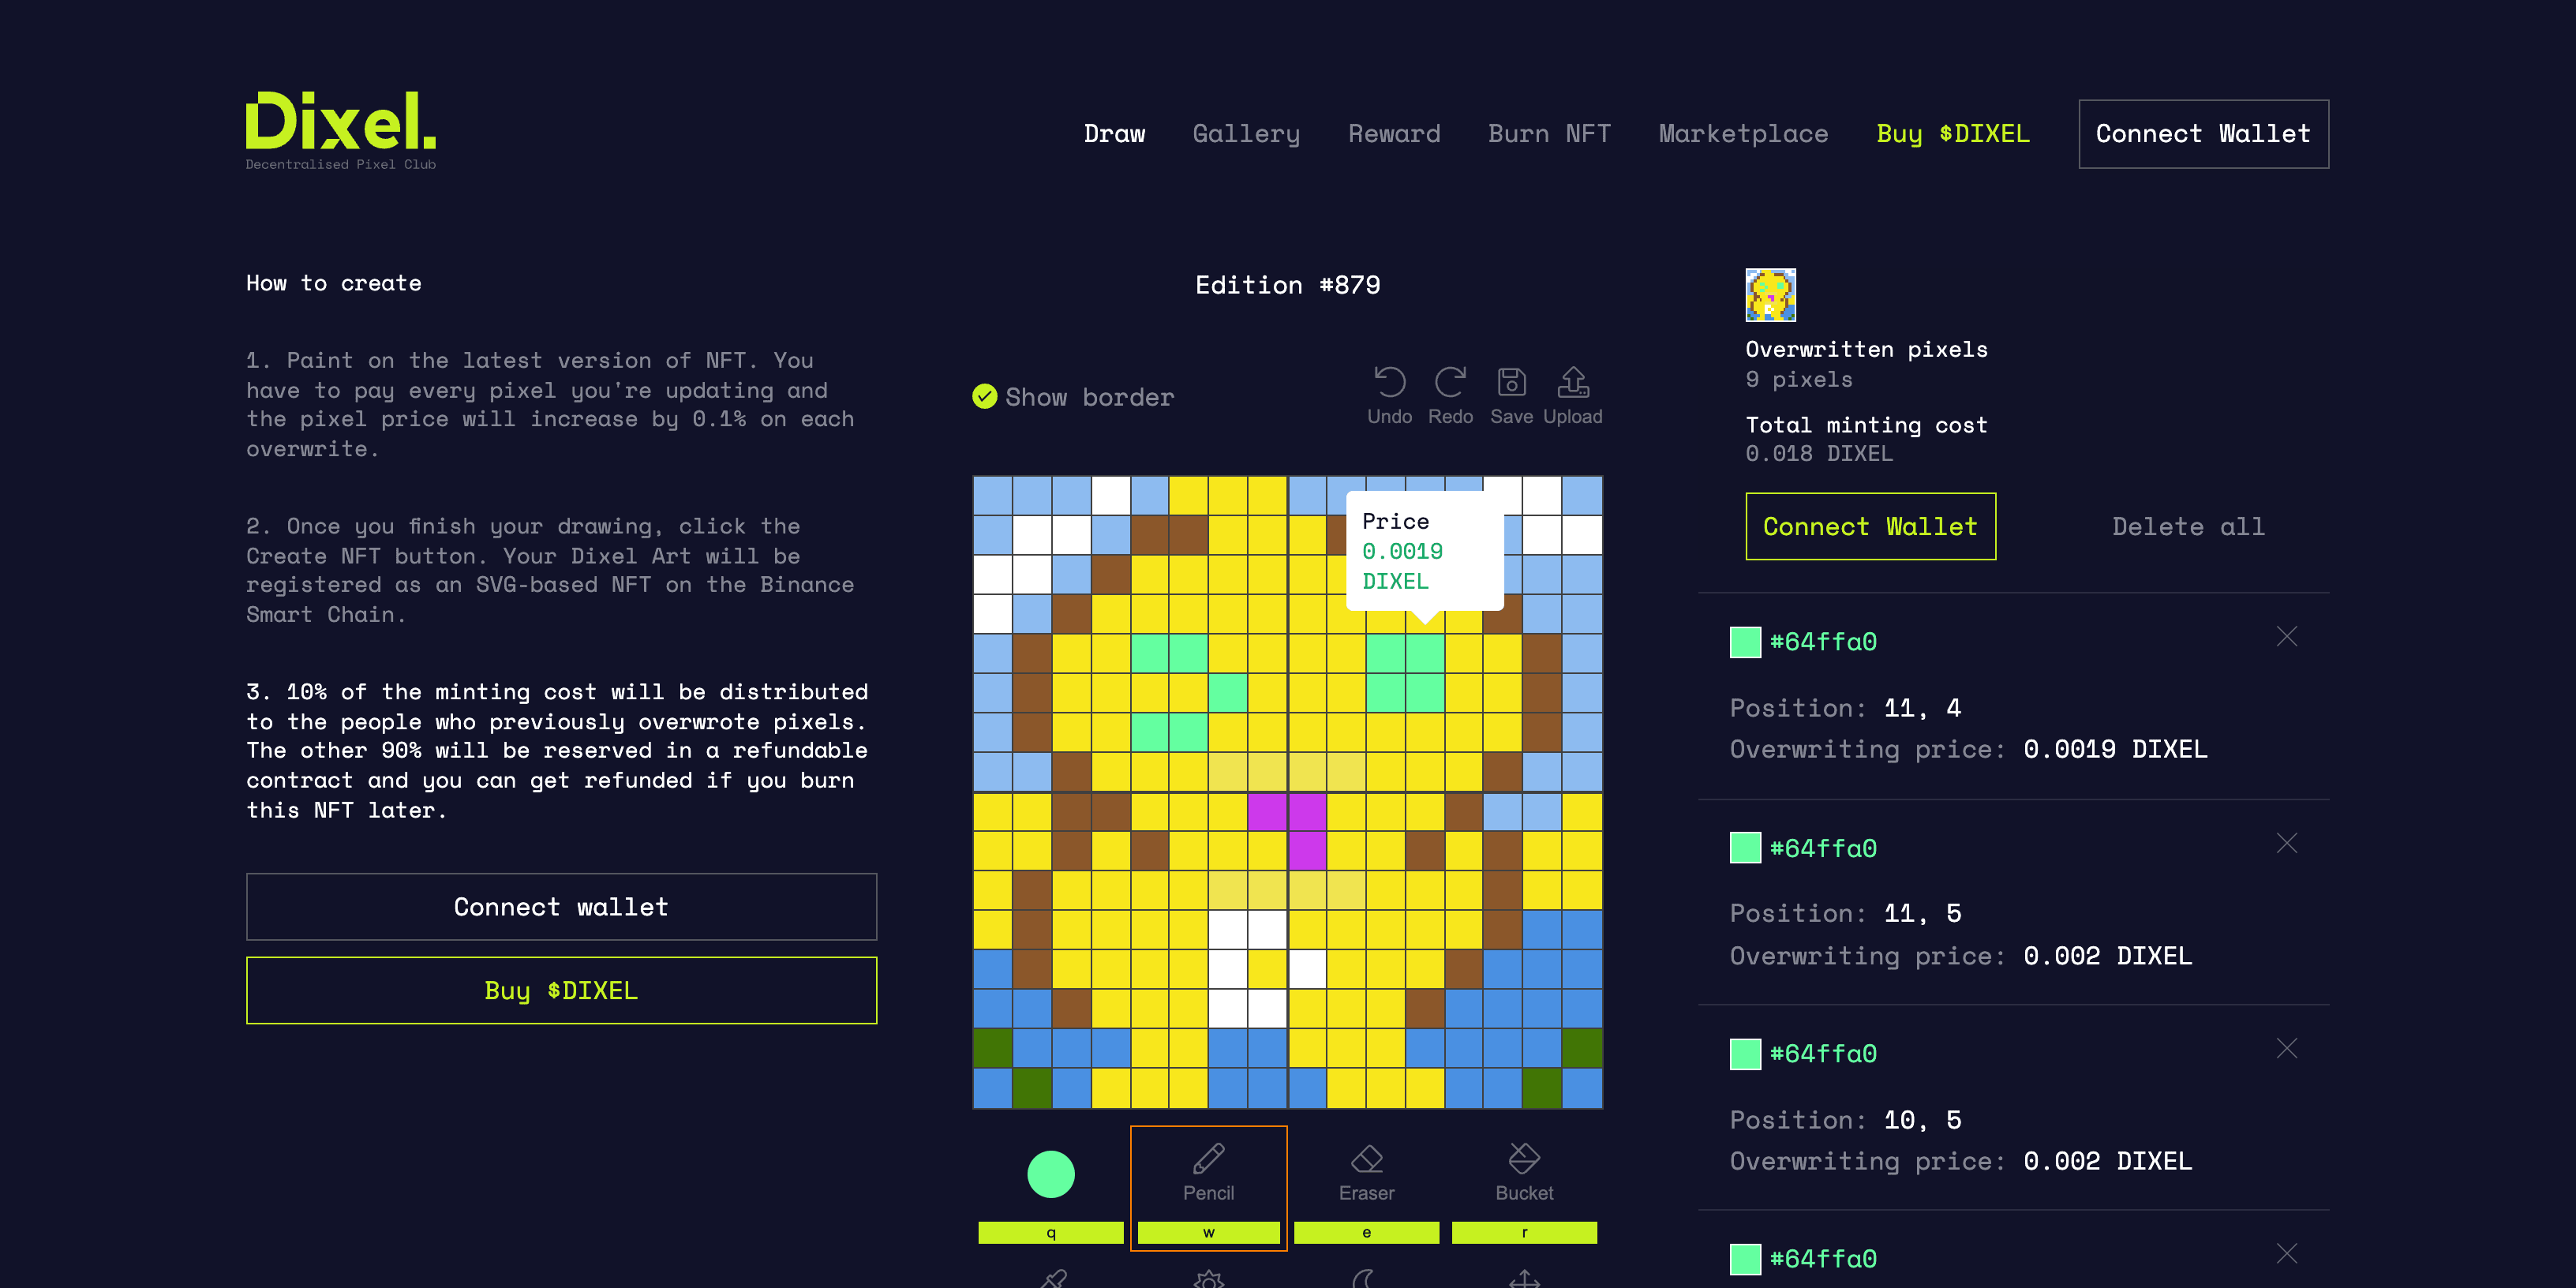Click the green-outlined Connect Wallet button

pos(1870,526)
